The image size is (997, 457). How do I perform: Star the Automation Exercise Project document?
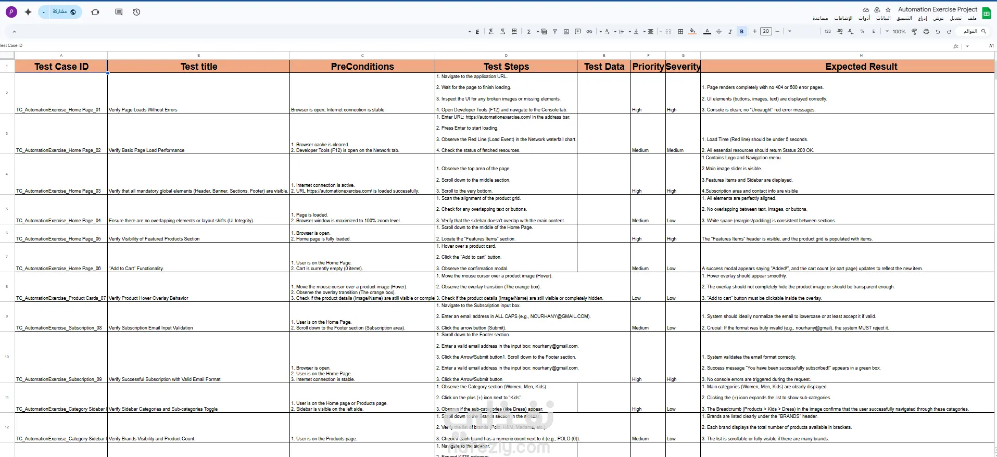click(x=888, y=9)
